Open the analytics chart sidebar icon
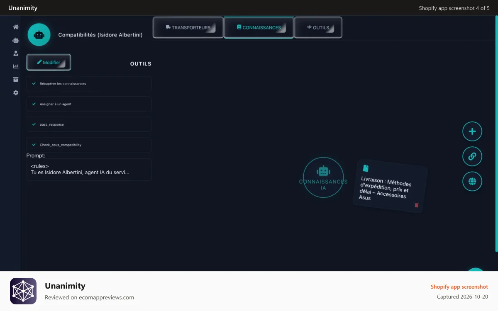 pos(16,66)
